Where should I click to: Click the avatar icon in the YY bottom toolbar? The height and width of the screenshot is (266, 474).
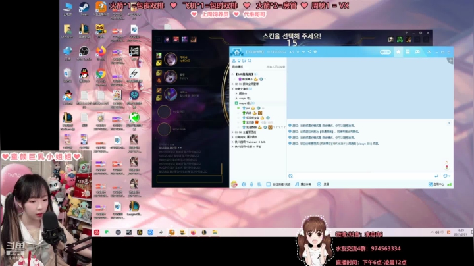tap(234, 184)
